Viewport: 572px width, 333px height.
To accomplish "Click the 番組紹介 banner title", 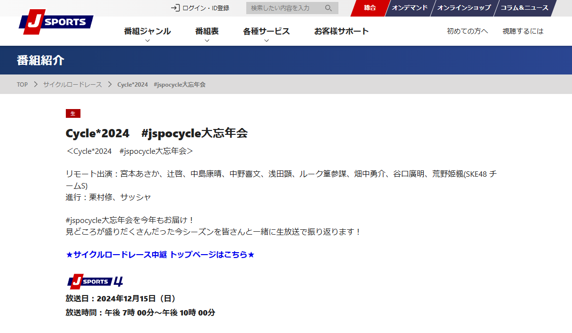I will [40, 60].
